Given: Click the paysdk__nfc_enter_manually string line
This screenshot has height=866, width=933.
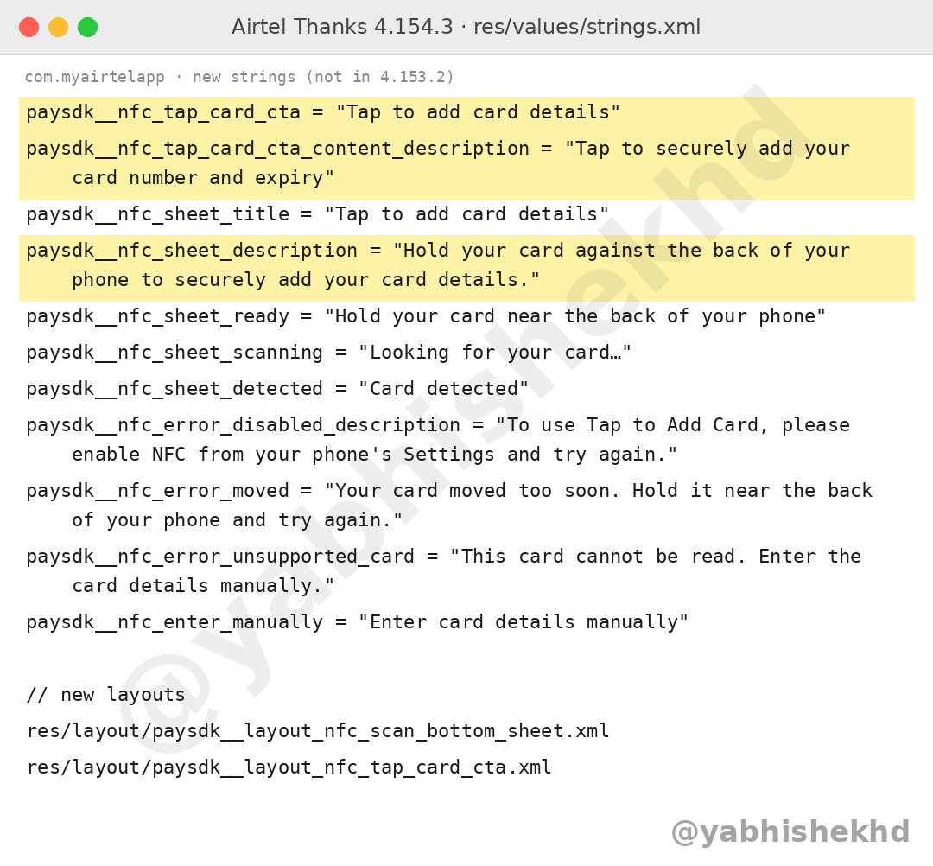Looking at the screenshot, I should point(357,622).
